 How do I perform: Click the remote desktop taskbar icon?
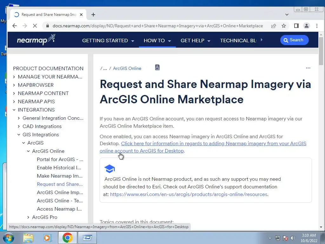[x=87, y=238]
